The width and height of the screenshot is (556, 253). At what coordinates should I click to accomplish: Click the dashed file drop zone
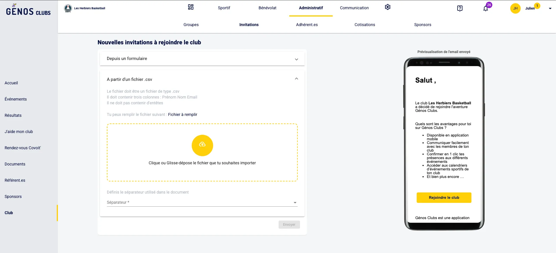(202, 152)
